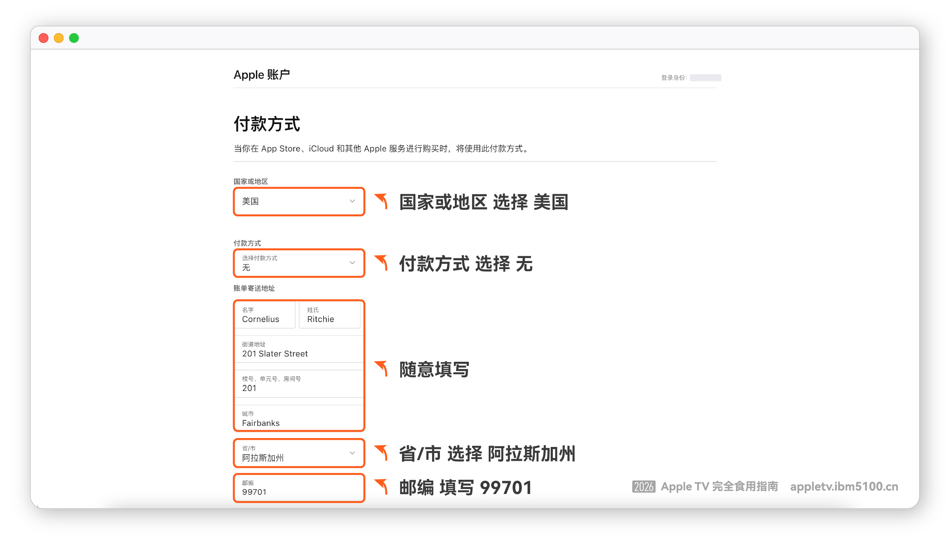
Task: Click the gray 2026 badge in watermark
Action: point(644,487)
